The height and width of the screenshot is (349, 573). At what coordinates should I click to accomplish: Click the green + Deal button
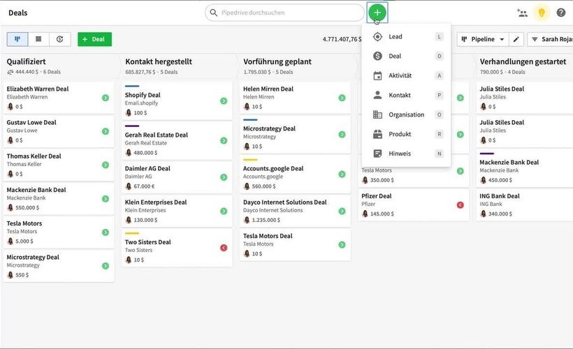pyautogui.click(x=94, y=39)
